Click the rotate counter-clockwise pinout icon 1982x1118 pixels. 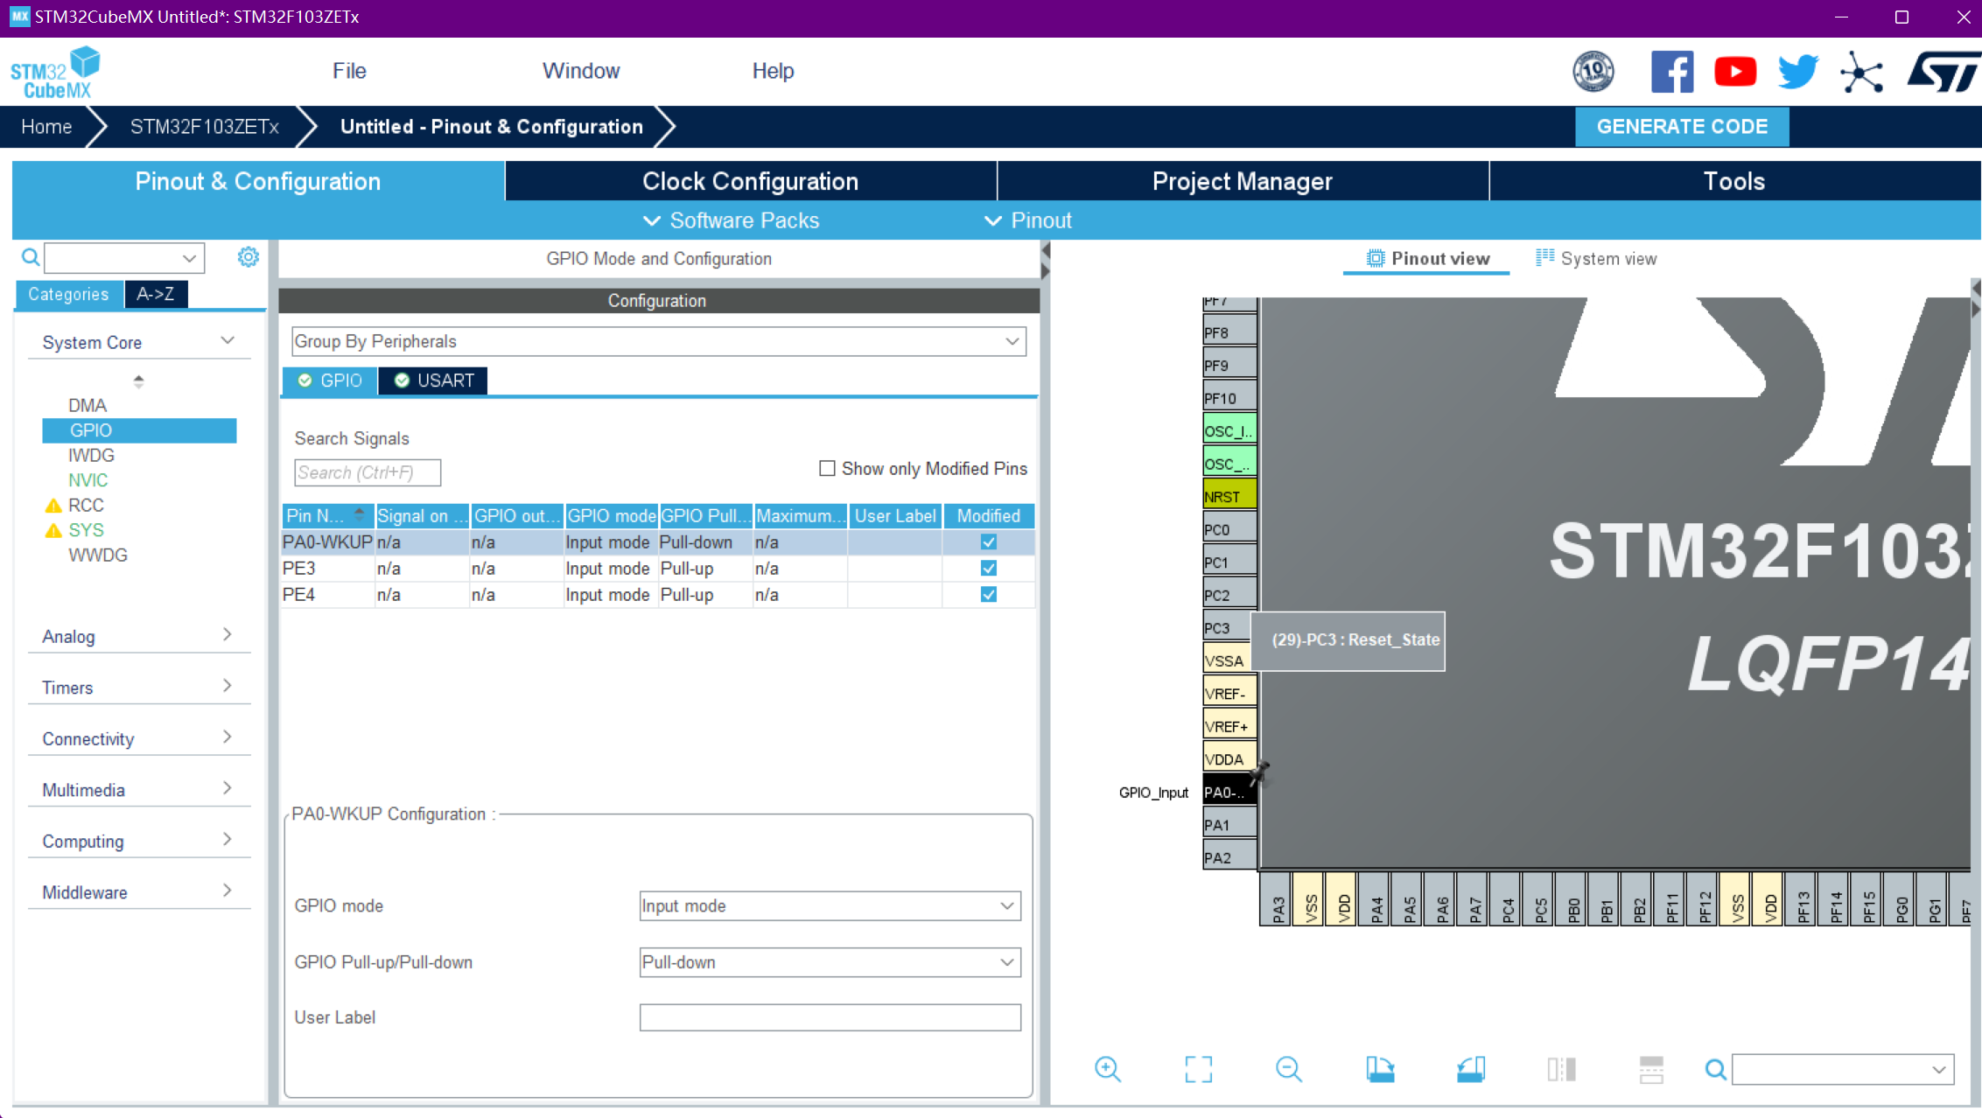[x=1471, y=1069]
